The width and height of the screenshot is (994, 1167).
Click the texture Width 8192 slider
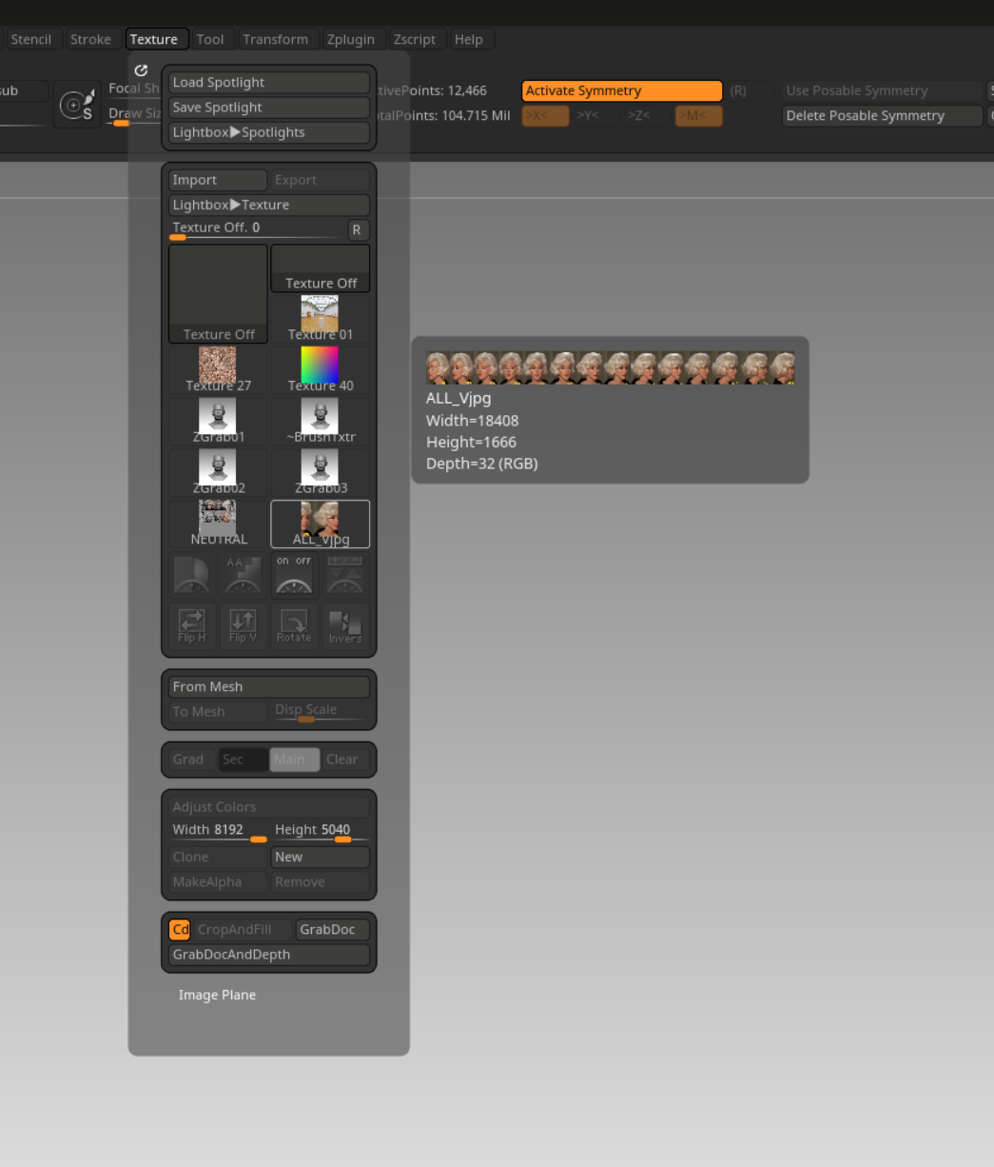tap(219, 832)
